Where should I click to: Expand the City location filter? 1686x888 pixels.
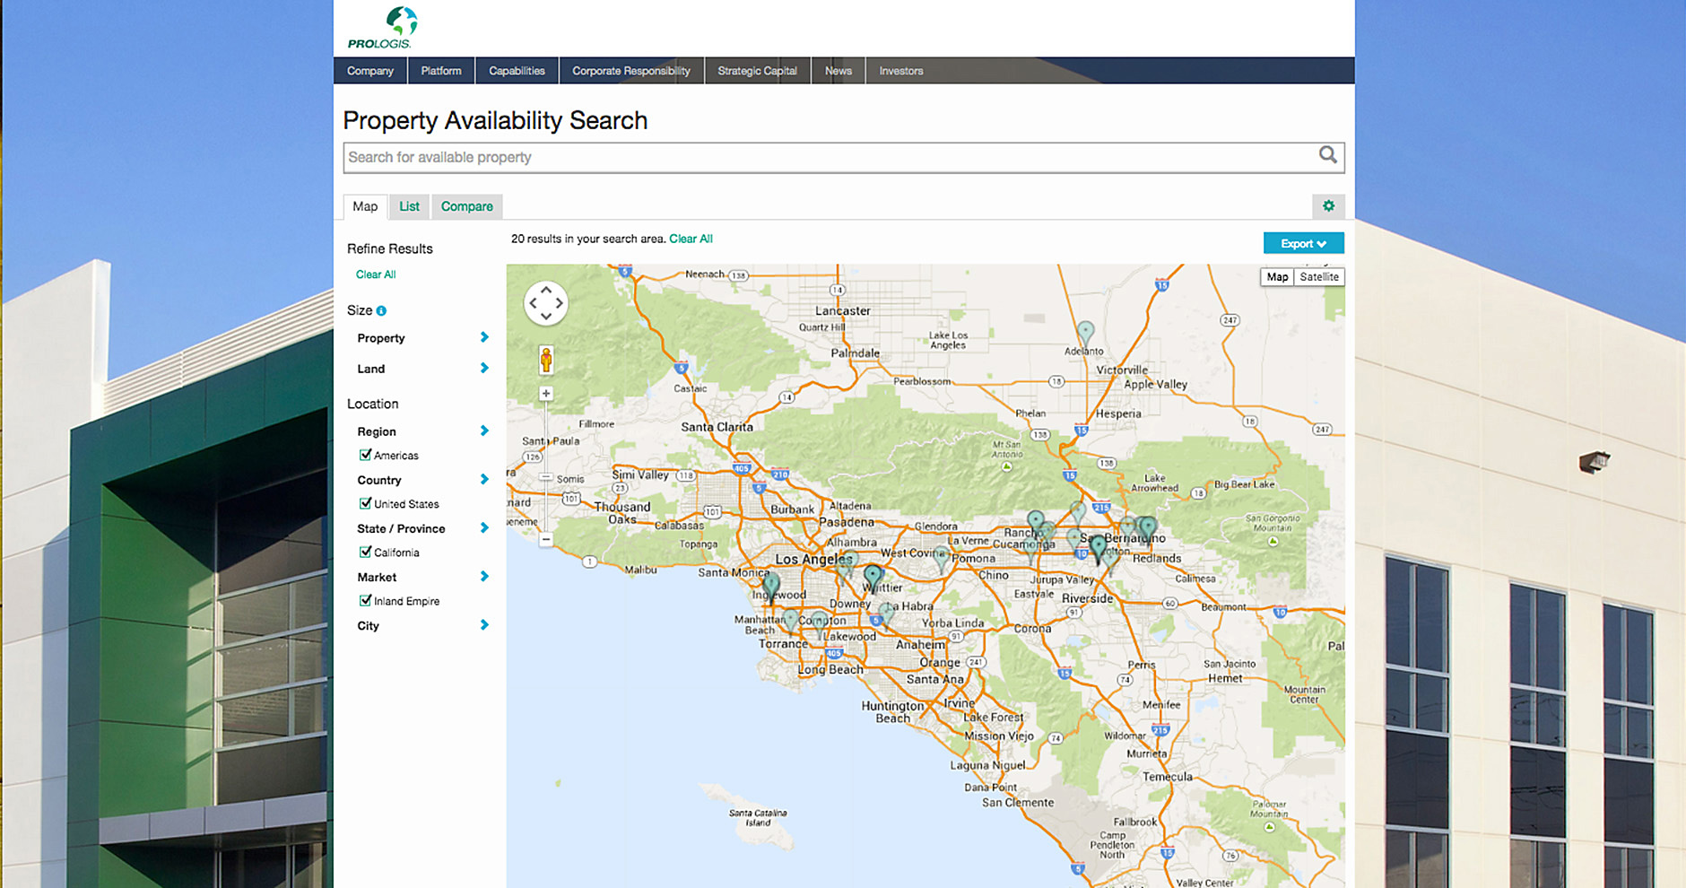[483, 625]
